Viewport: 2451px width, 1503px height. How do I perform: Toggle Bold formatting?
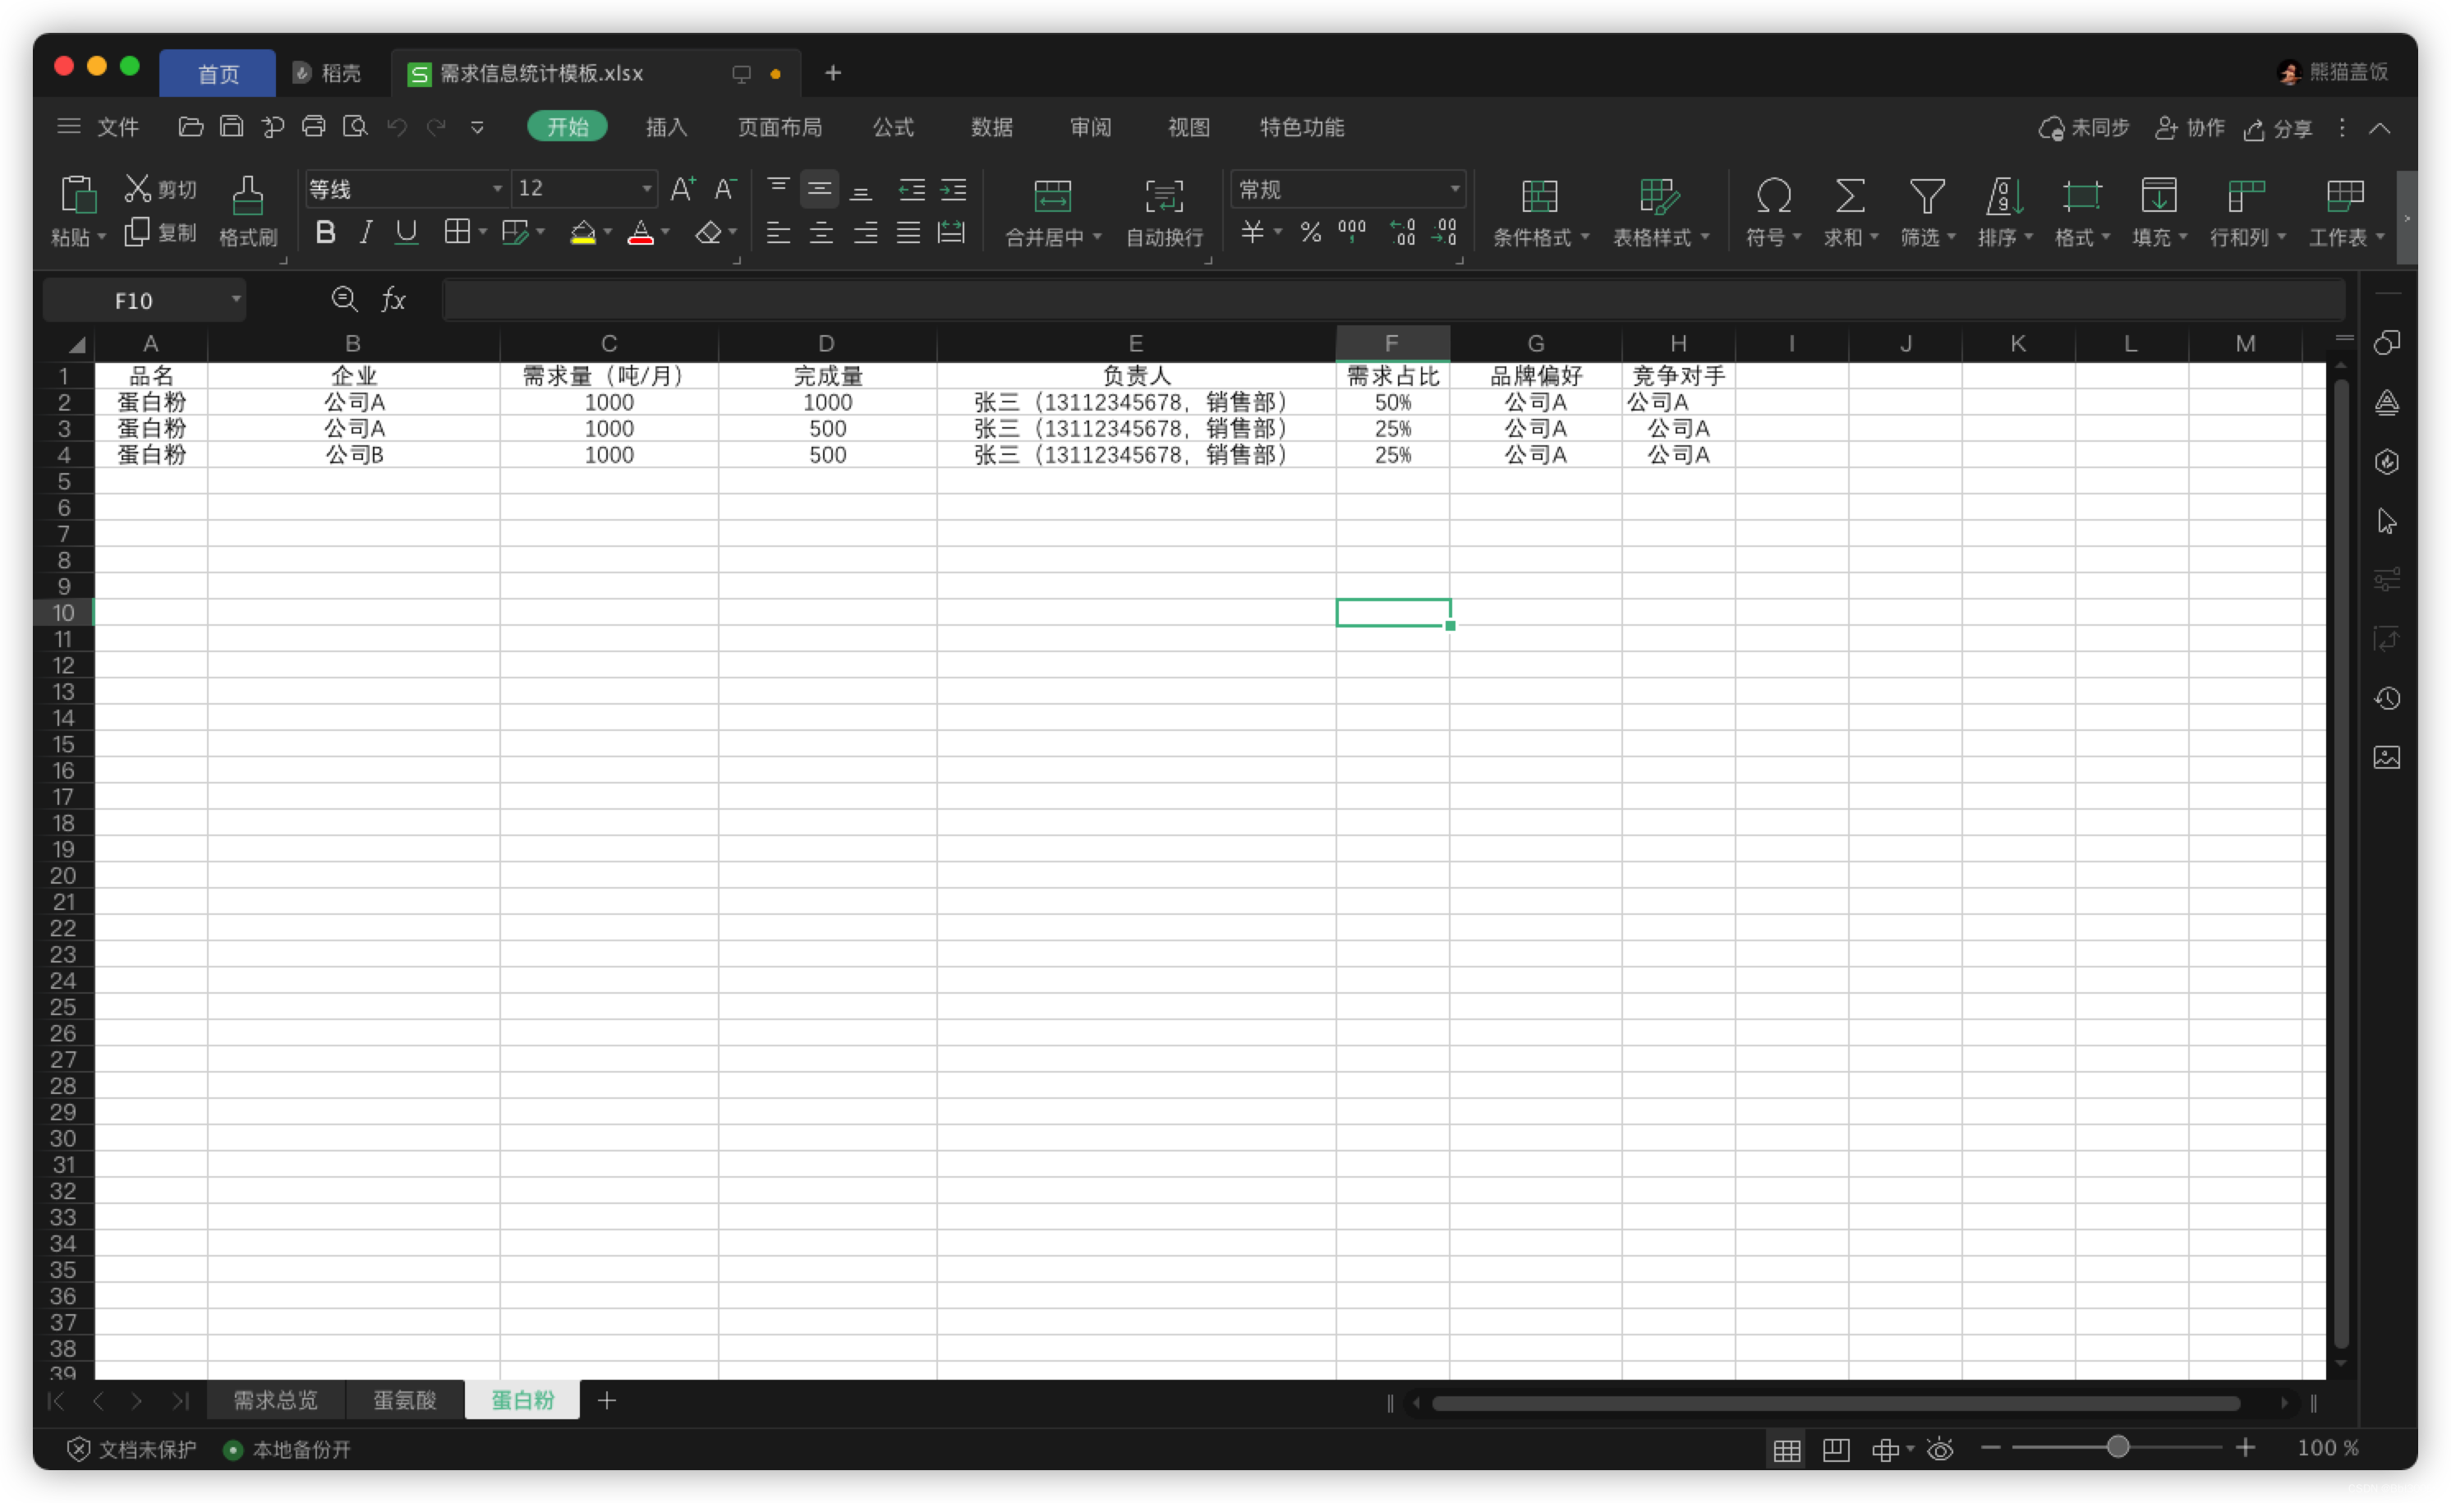[x=324, y=232]
